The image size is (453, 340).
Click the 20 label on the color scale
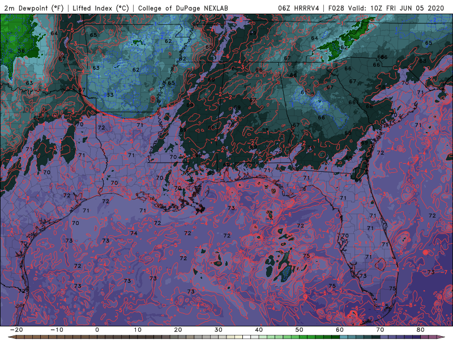(x=178, y=330)
